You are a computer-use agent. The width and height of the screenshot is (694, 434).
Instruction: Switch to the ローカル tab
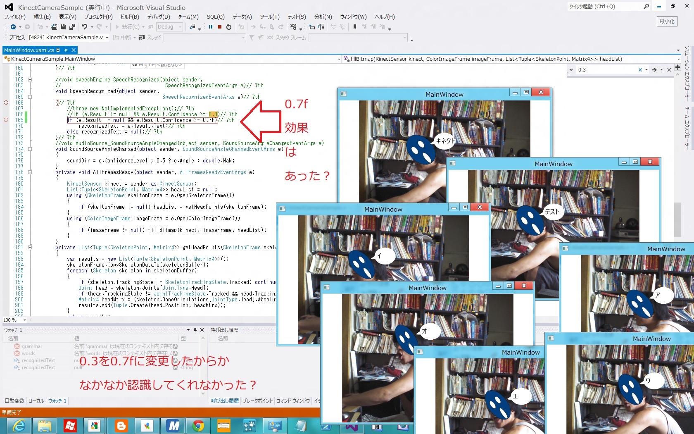[x=36, y=401]
